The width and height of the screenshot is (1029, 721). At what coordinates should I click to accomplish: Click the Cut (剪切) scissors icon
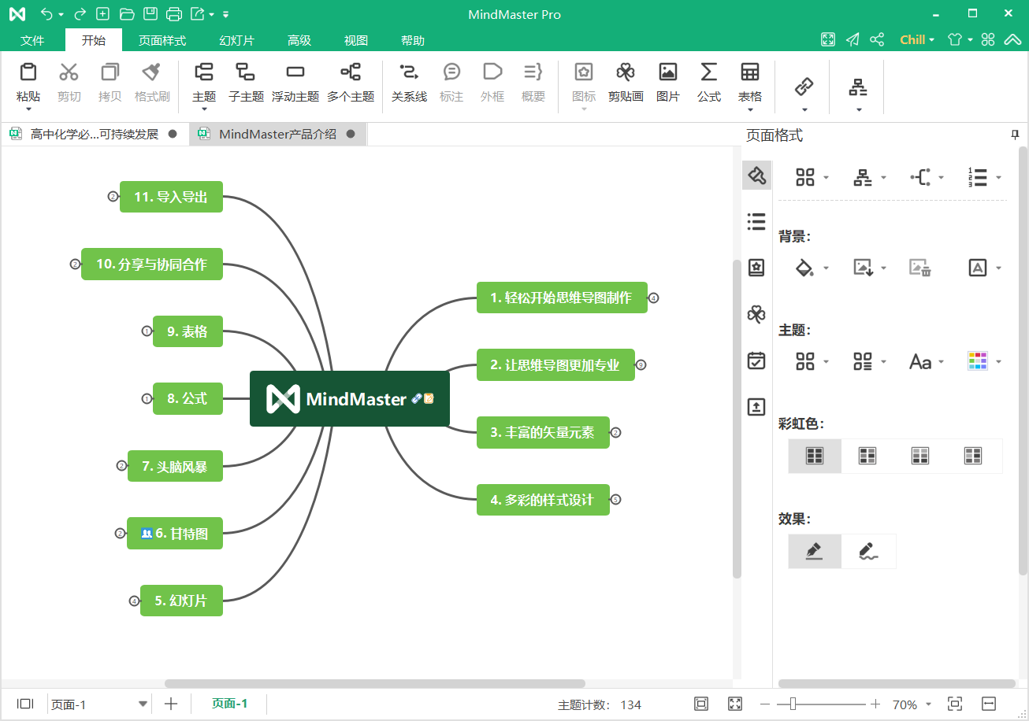[x=69, y=72]
